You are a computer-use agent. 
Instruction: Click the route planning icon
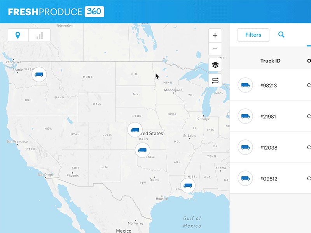(215, 80)
